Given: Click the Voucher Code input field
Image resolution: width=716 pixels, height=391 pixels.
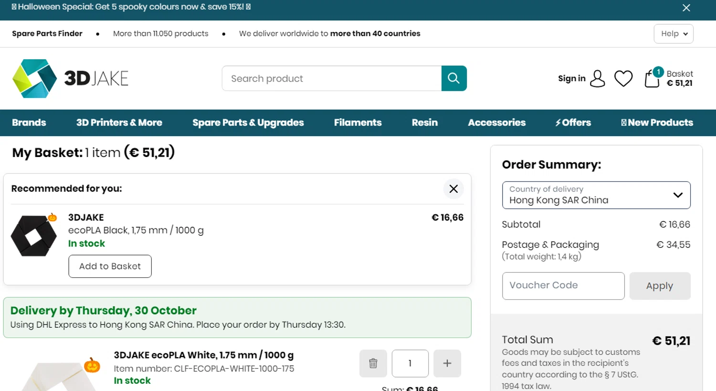Looking at the screenshot, I should click(563, 286).
